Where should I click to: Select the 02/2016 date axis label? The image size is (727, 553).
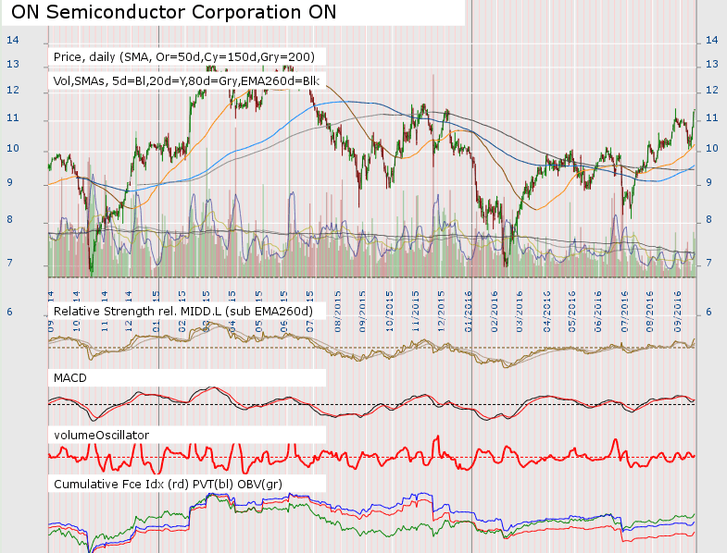coord(495,312)
